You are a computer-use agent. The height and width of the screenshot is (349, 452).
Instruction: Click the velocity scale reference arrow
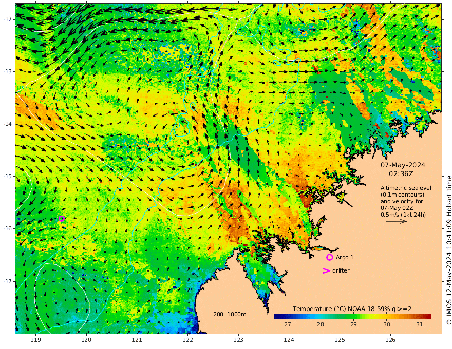397,221
